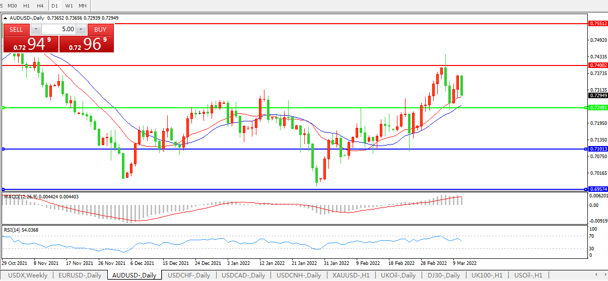Select the W1 weekly timeframe
The image size is (608, 281).
69,6
